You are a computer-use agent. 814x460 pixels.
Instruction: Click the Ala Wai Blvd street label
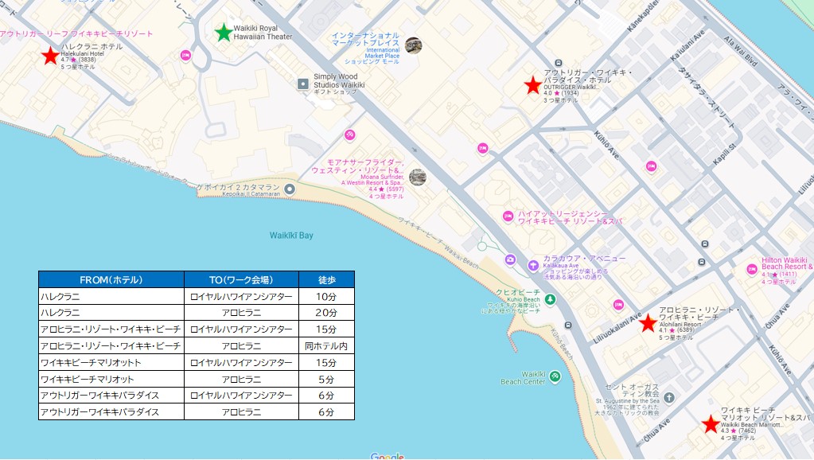coord(741,51)
